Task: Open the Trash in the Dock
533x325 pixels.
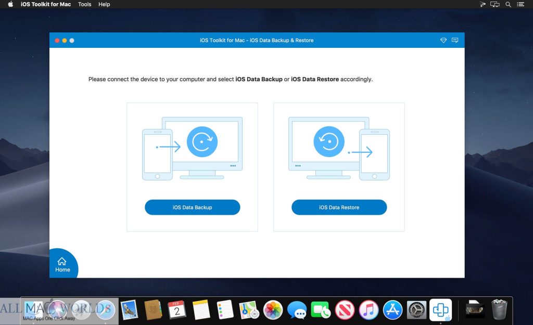Action: click(499, 310)
